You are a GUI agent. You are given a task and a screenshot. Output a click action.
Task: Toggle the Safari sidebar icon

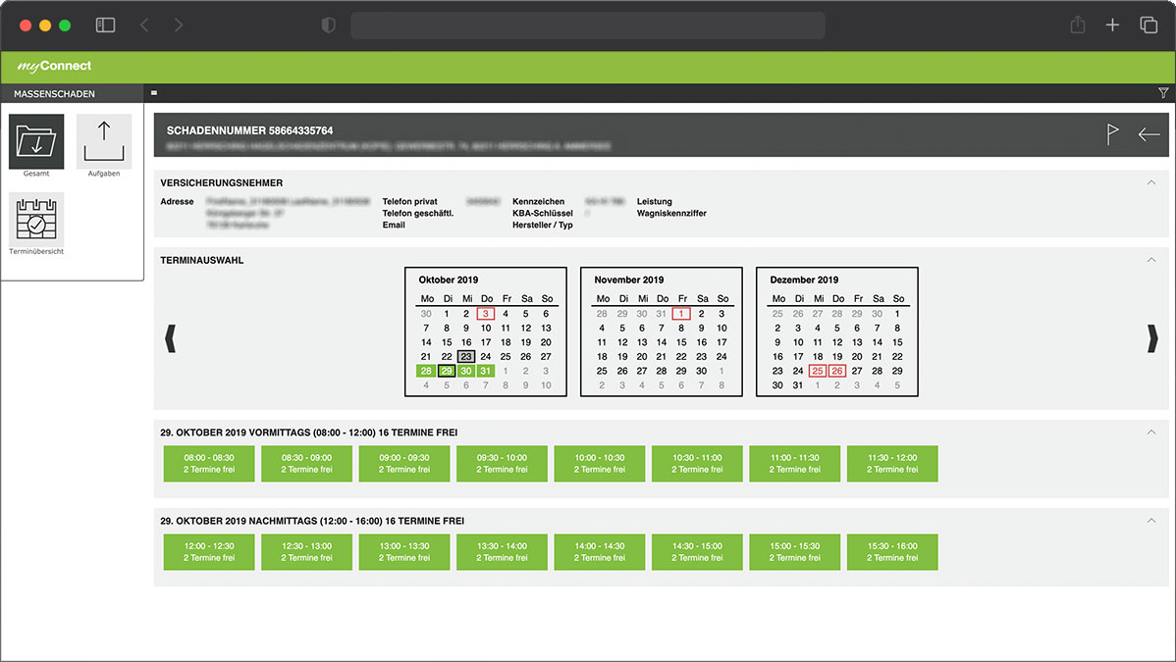[x=105, y=25]
